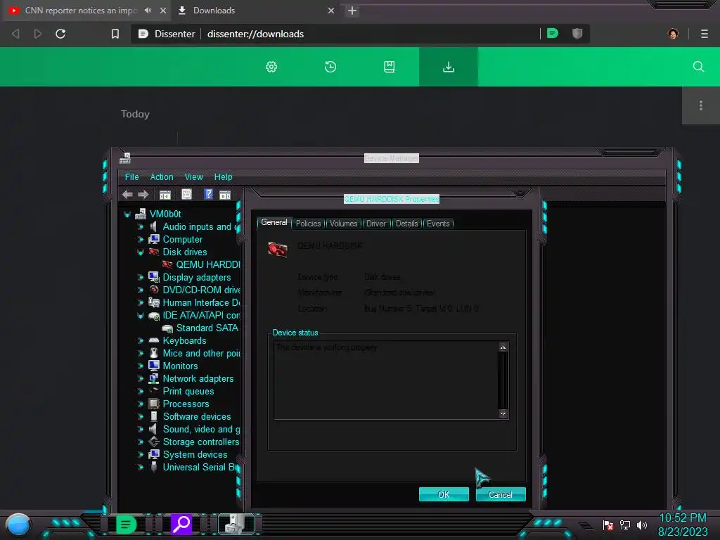This screenshot has width=720, height=540.
Task: Click the Properties sheet toolbar icon
Action: (186, 194)
